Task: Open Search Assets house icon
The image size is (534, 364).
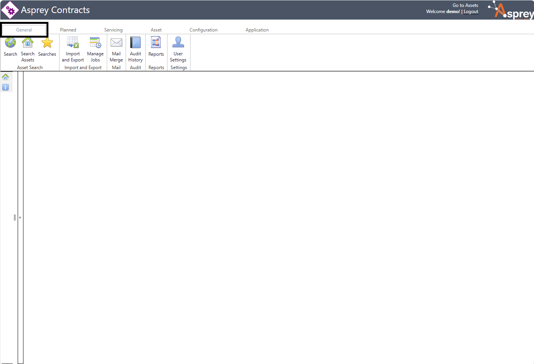Action: point(28,43)
